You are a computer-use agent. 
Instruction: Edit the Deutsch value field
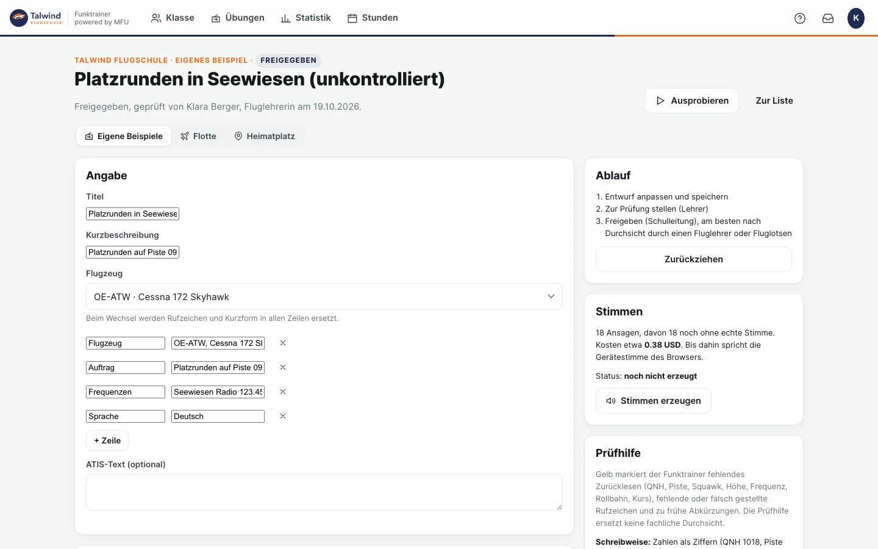pyautogui.click(x=218, y=417)
